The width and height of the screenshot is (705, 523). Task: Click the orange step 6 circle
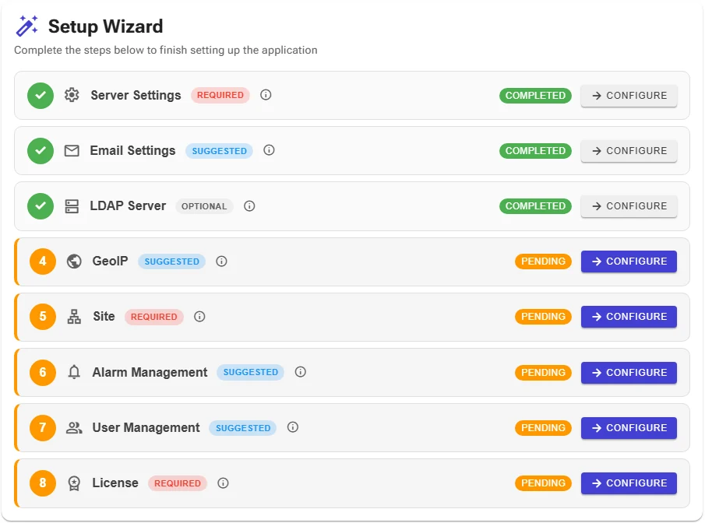click(43, 372)
